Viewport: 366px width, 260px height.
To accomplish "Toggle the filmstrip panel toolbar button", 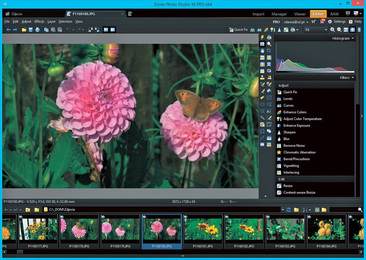I will 106,29.
